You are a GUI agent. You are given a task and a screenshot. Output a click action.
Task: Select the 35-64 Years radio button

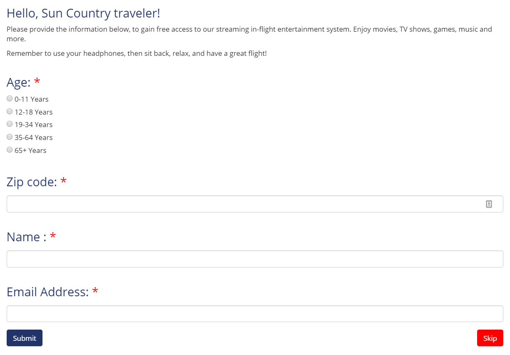coord(10,137)
